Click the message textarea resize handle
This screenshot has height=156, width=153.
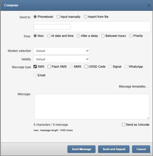pos(148,118)
